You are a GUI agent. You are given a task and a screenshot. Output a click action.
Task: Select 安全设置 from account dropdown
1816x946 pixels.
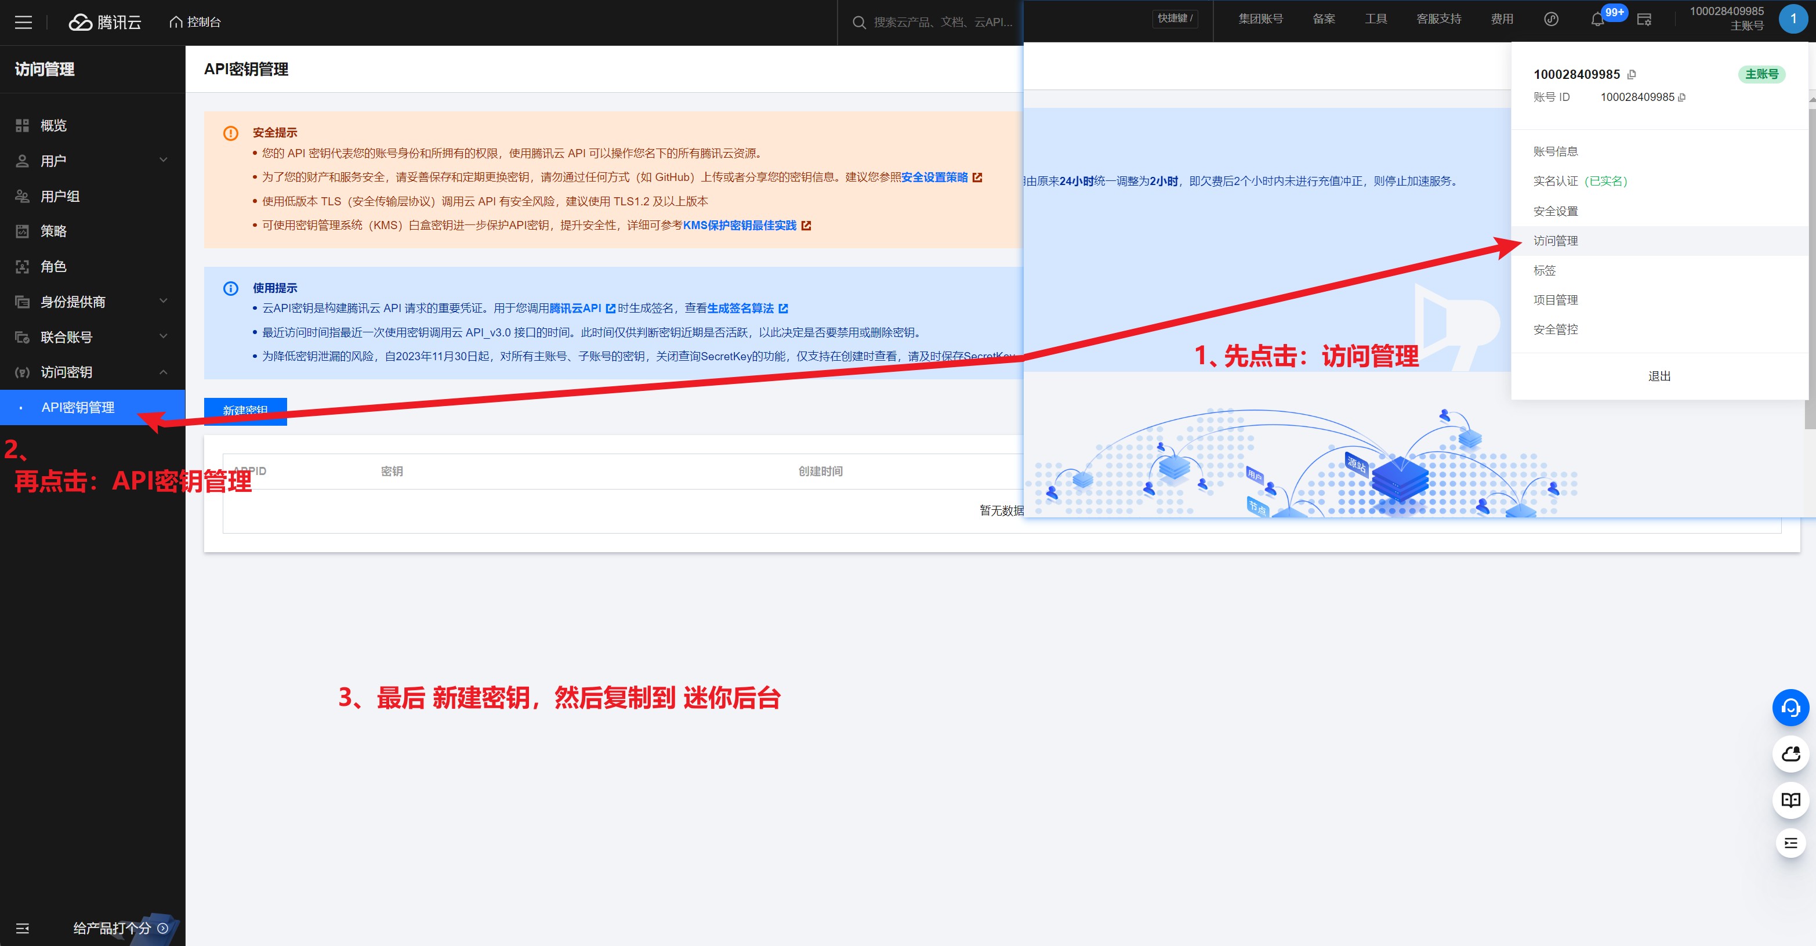[1555, 212]
